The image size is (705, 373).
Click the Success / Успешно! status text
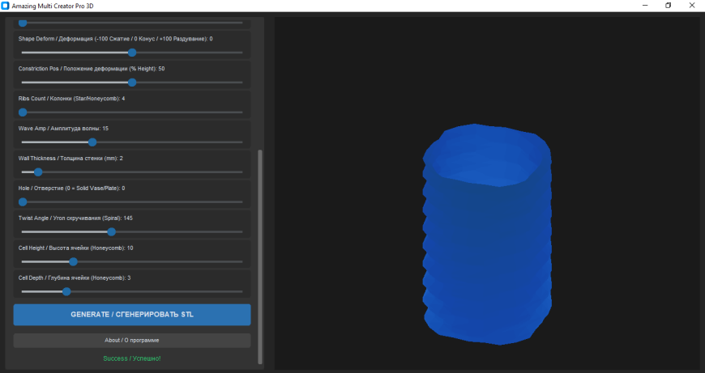pyautogui.click(x=132, y=358)
